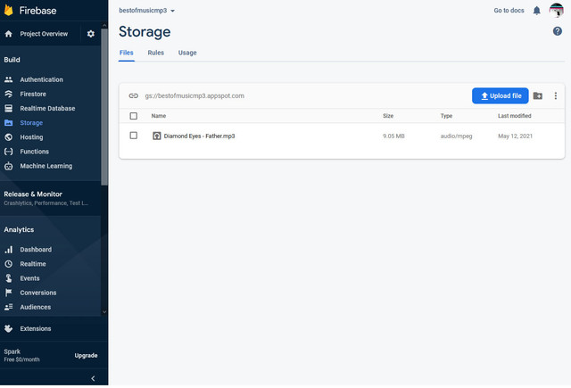The height and width of the screenshot is (388, 571).
Task: Click the Size column header
Action: point(388,116)
